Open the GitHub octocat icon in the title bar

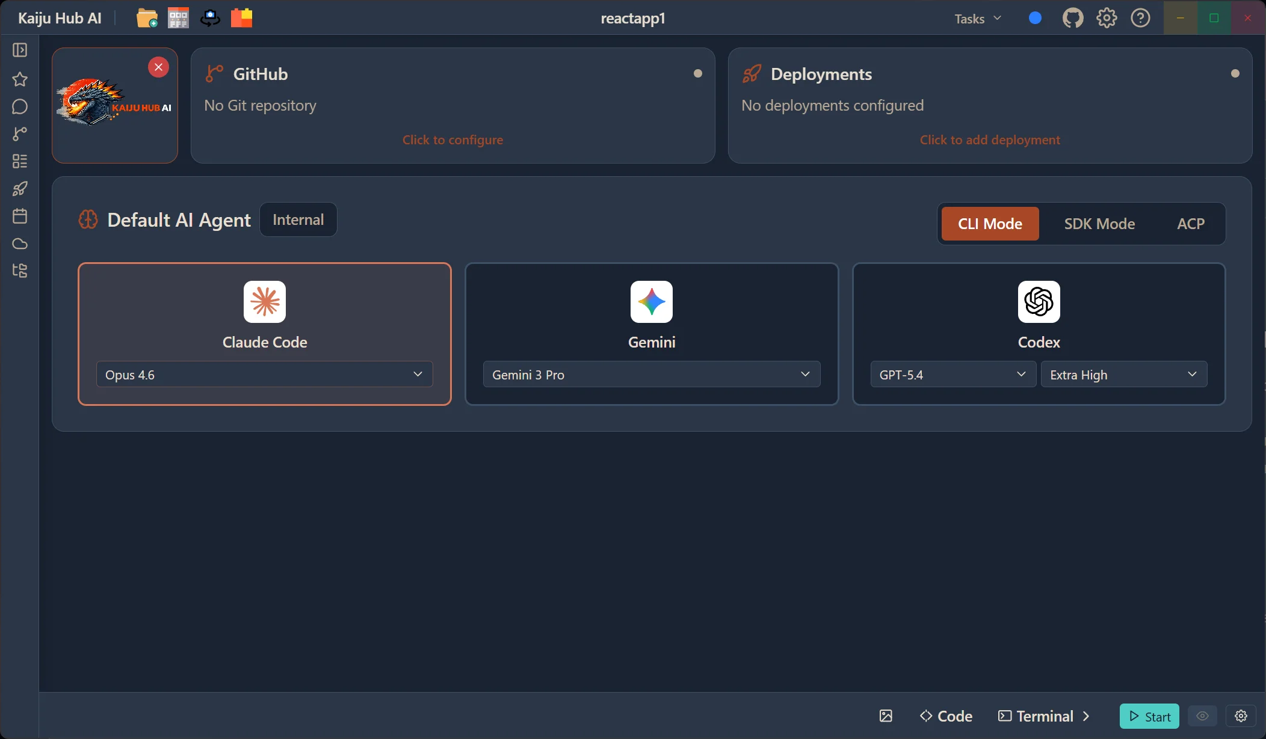point(1073,18)
